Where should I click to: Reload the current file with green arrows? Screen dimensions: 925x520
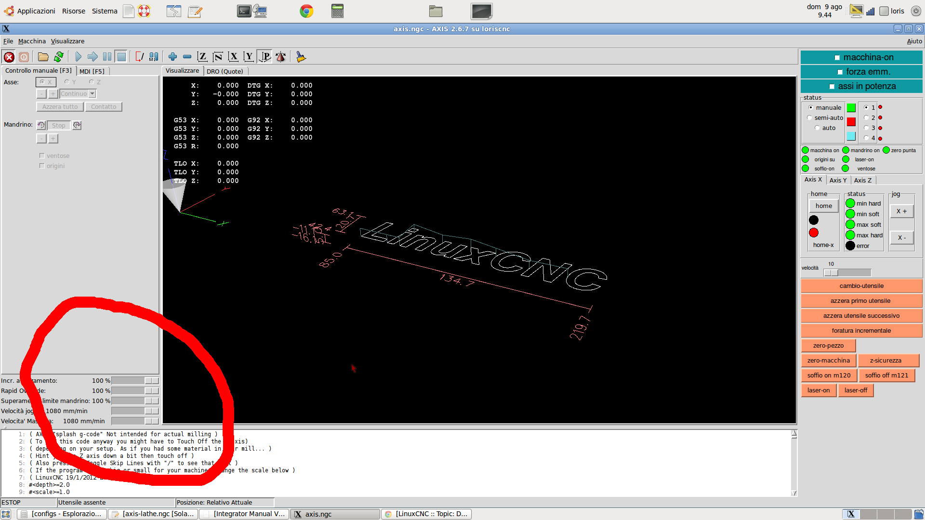(x=59, y=57)
